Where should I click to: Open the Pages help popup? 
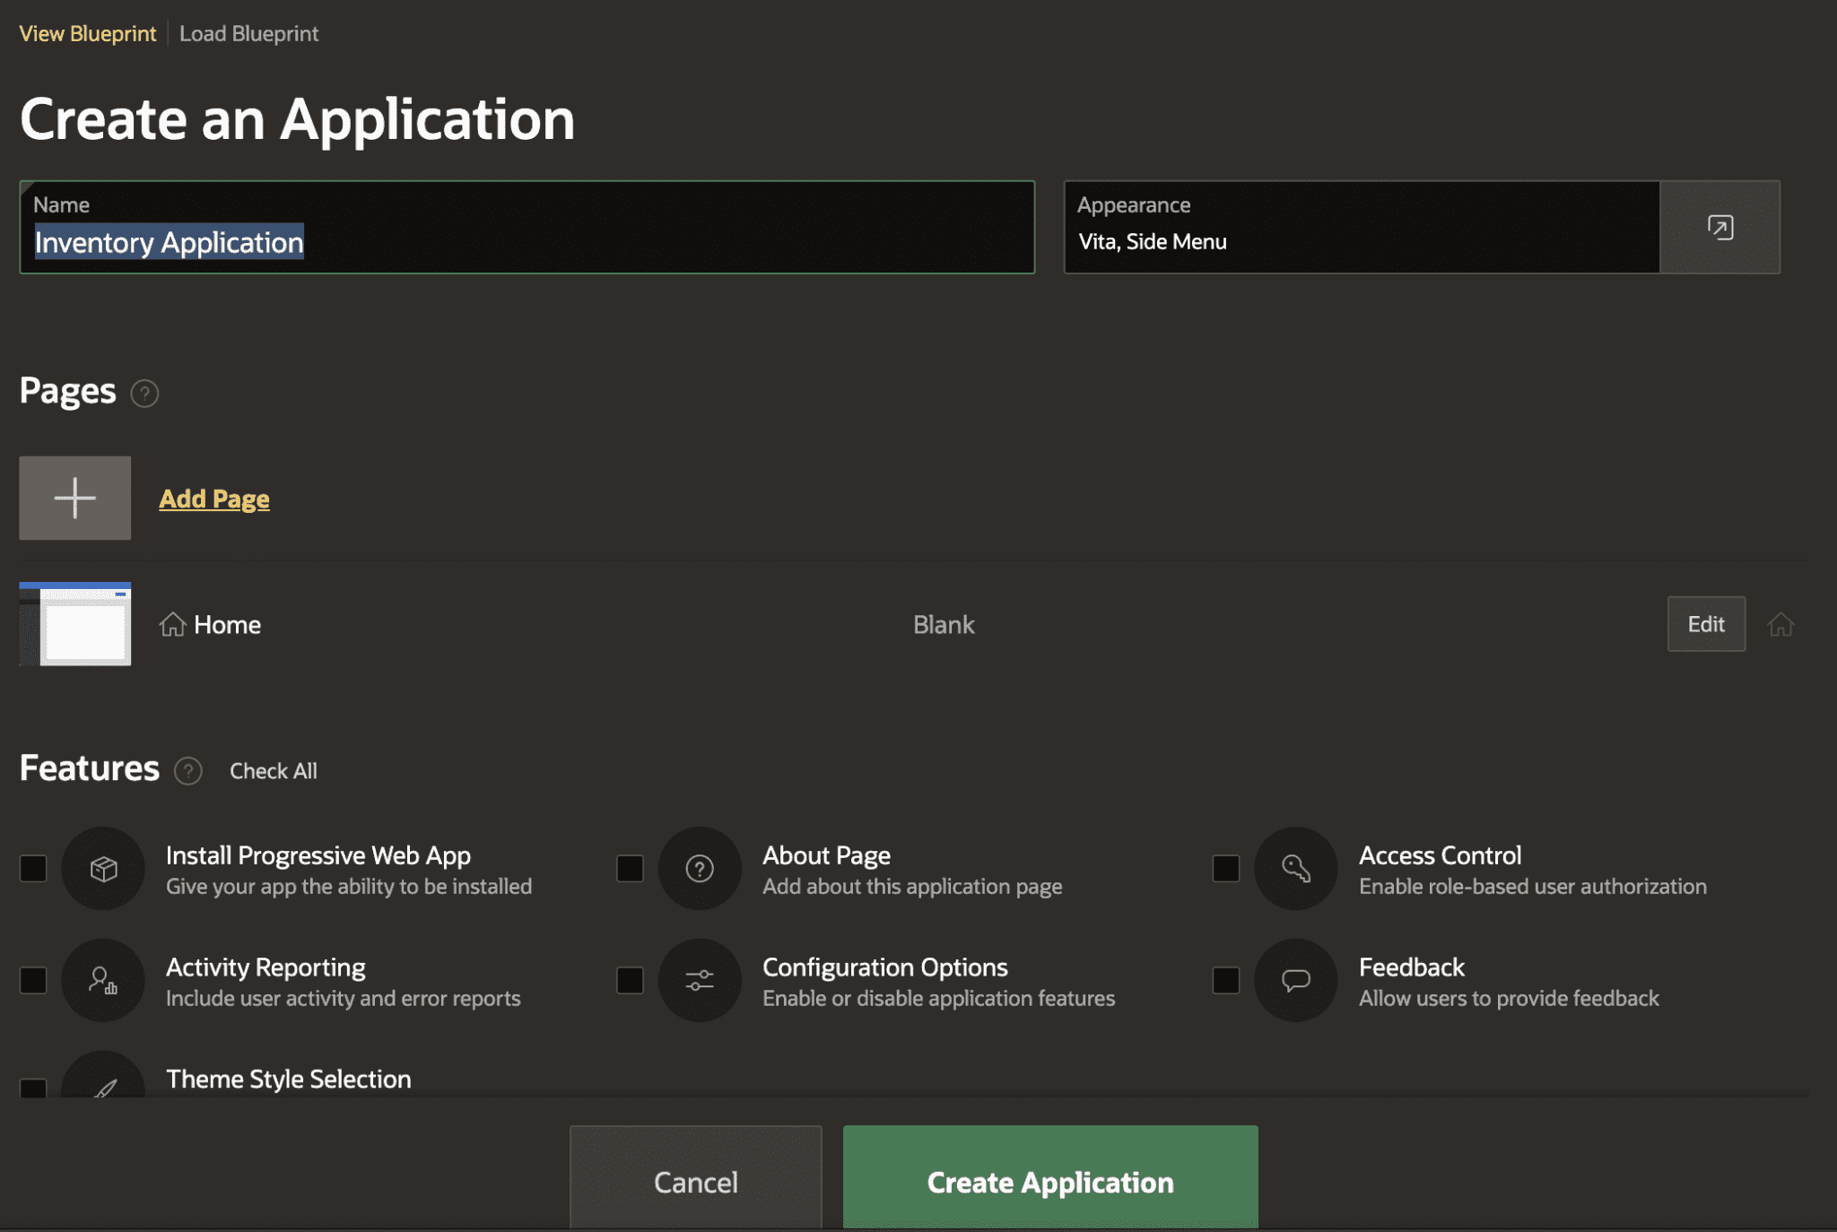click(144, 393)
